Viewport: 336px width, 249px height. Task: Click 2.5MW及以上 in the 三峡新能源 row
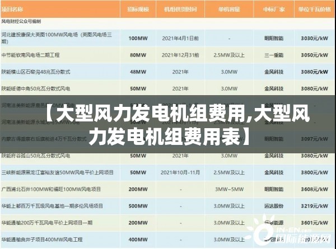point(229,172)
